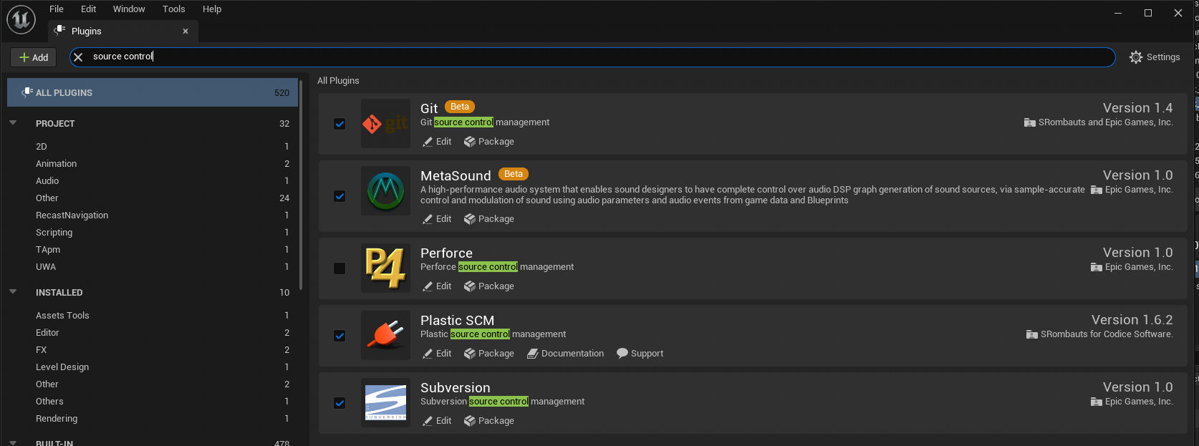Click the Subversion plugin logo
1199x446 pixels.
click(386, 403)
